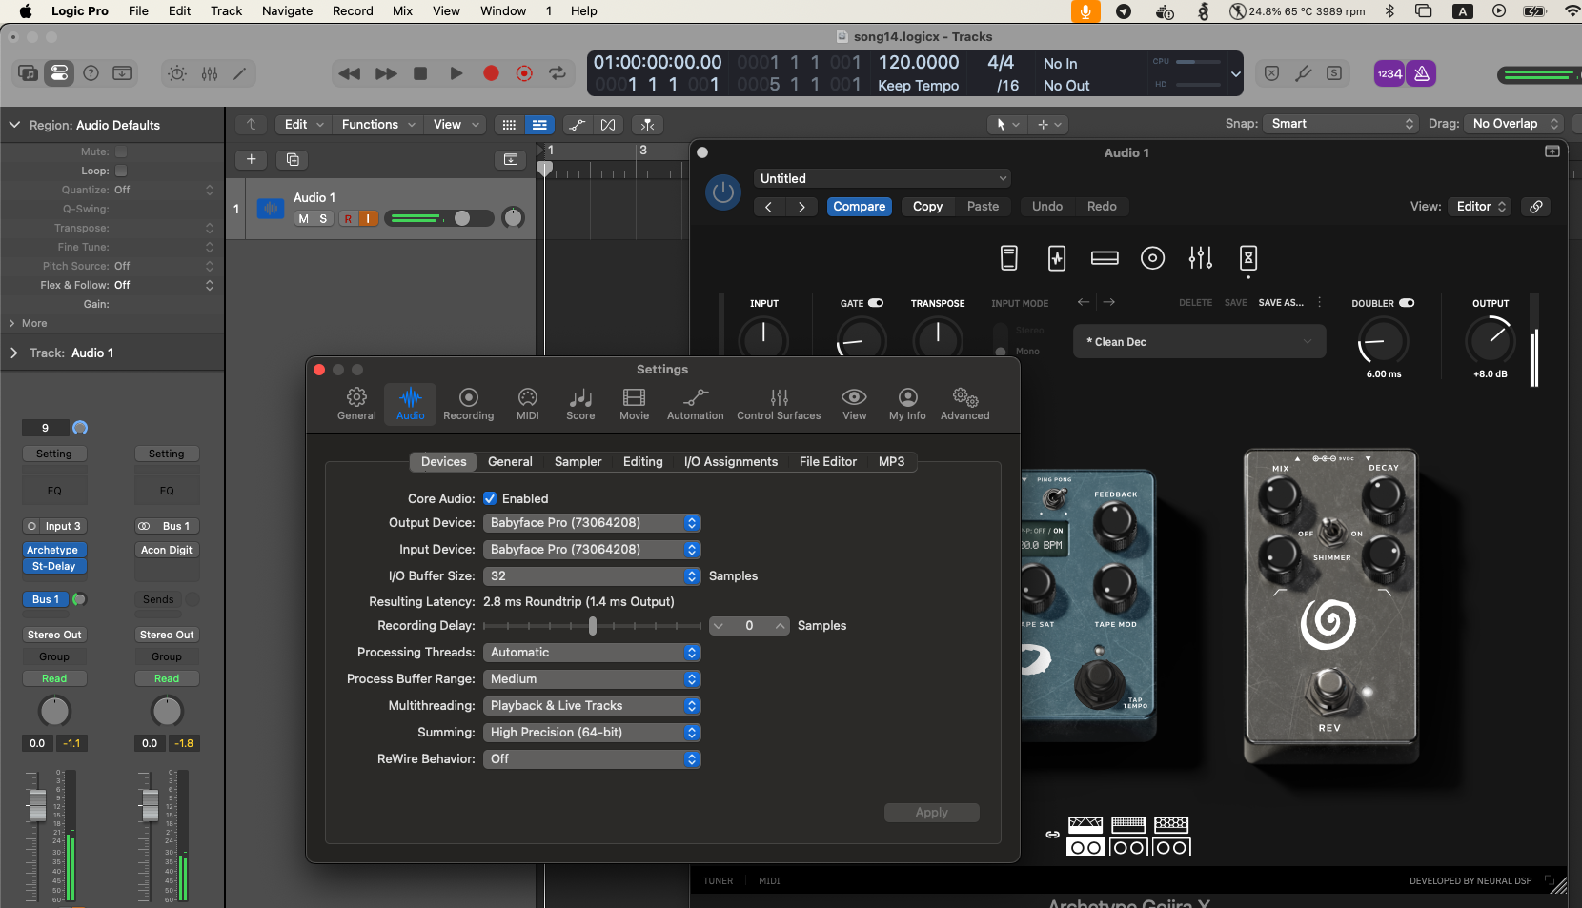The height and width of the screenshot is (908, 1582).
Task: Mute the Audio 1 track
Action: (303, 219)
